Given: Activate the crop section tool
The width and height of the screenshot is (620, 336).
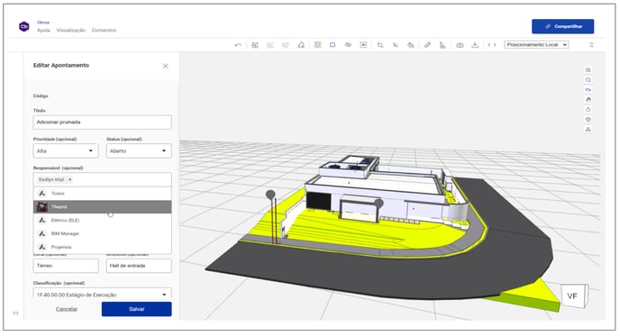Looking at the screenshot, I should pos(380,45).
